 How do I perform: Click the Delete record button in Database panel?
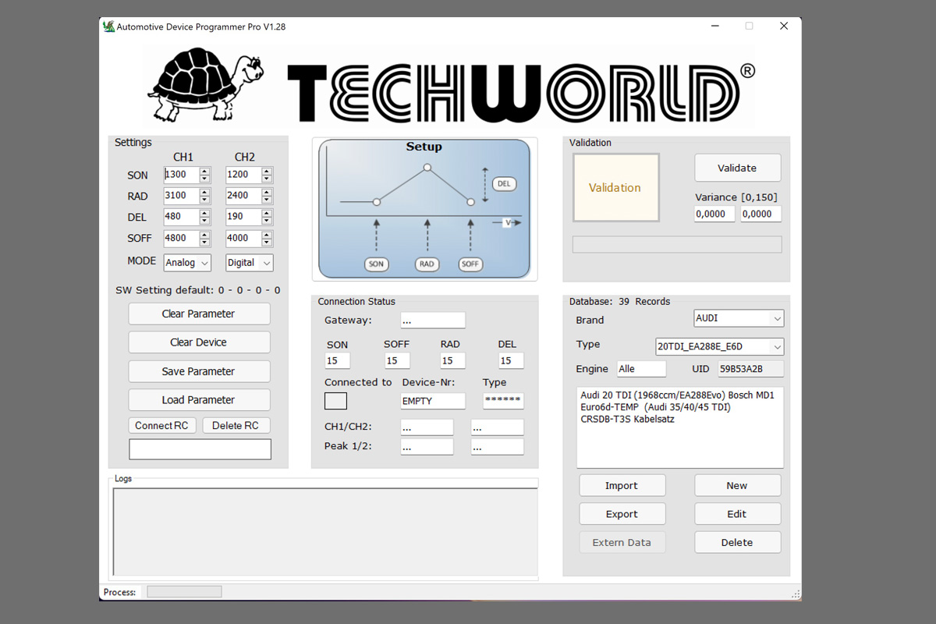pos(737,543)
